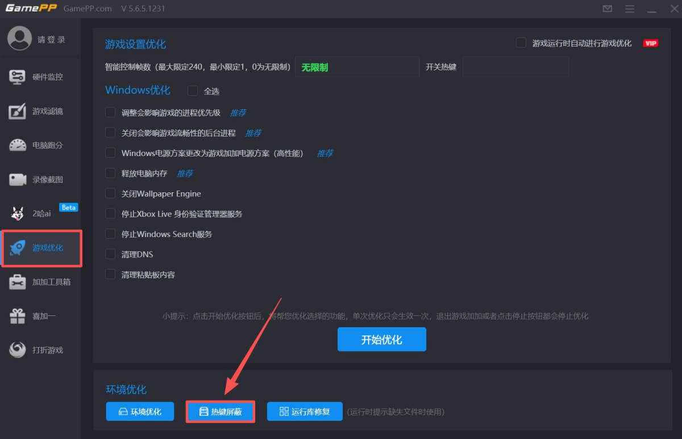Image resolution: width=682 pixels, height=439 pixels.
Task: Open 录像截图 camera icon
Action: 18,180
